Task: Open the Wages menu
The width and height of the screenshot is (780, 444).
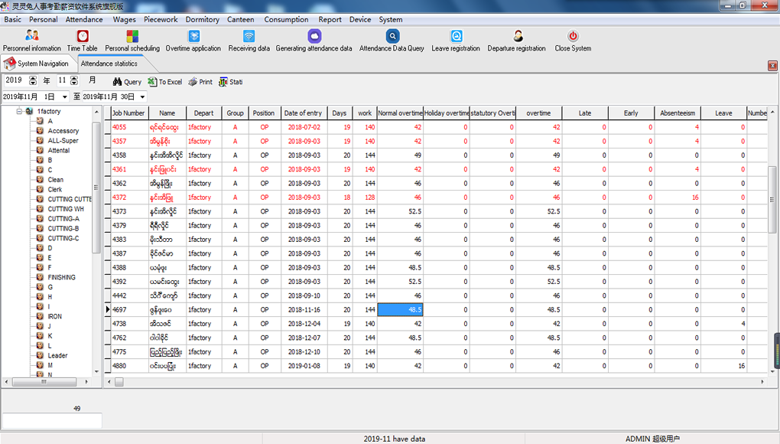Action: pyautogui.click(x=124, y=19)
